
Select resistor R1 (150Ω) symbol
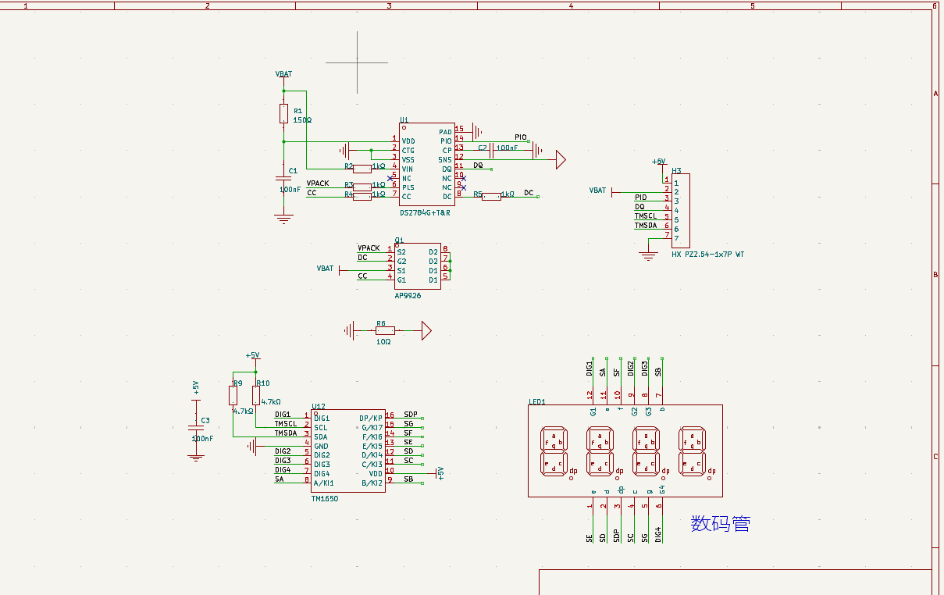283,114
